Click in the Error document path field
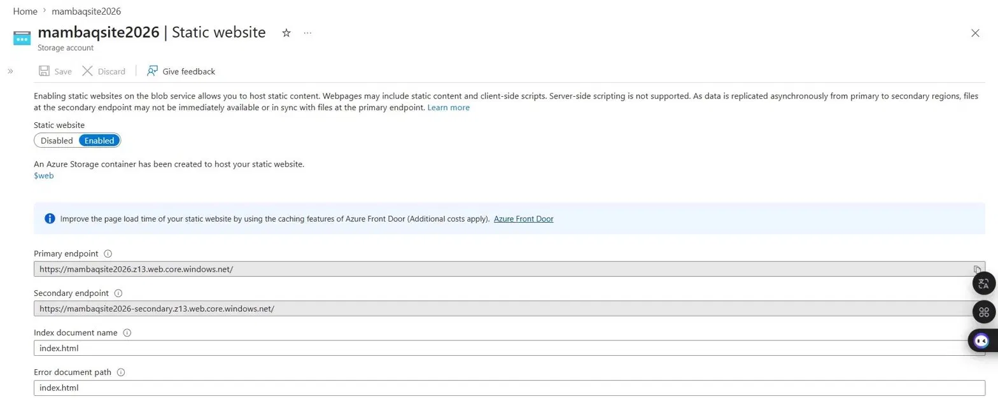Viewport: 998px width, 401px height. 509,388
